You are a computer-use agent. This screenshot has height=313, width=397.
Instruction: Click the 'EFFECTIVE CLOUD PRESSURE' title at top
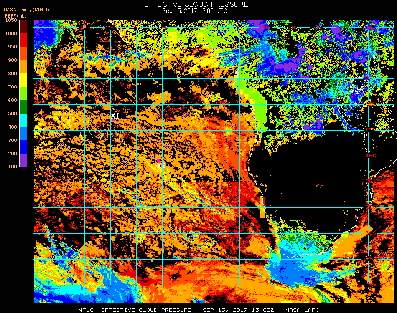[x=196, y=4]
